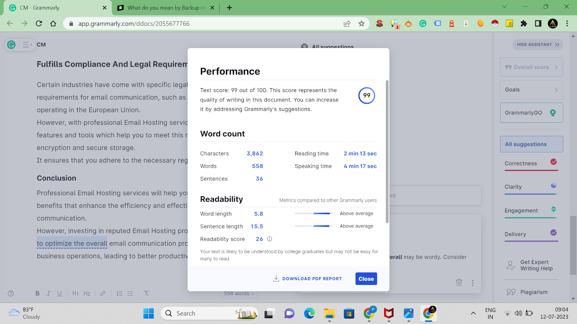Click the document title CM
The image size is (577, 324).
point(41,45)
